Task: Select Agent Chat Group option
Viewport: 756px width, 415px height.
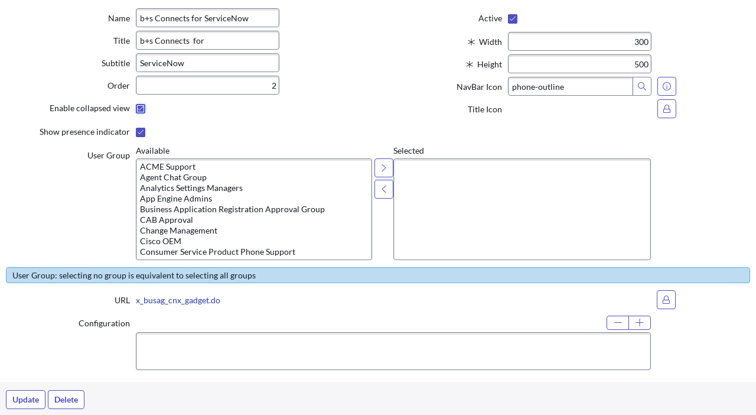Action: [254, 177]
